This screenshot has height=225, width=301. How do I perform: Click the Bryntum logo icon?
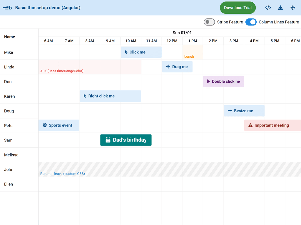7,8
